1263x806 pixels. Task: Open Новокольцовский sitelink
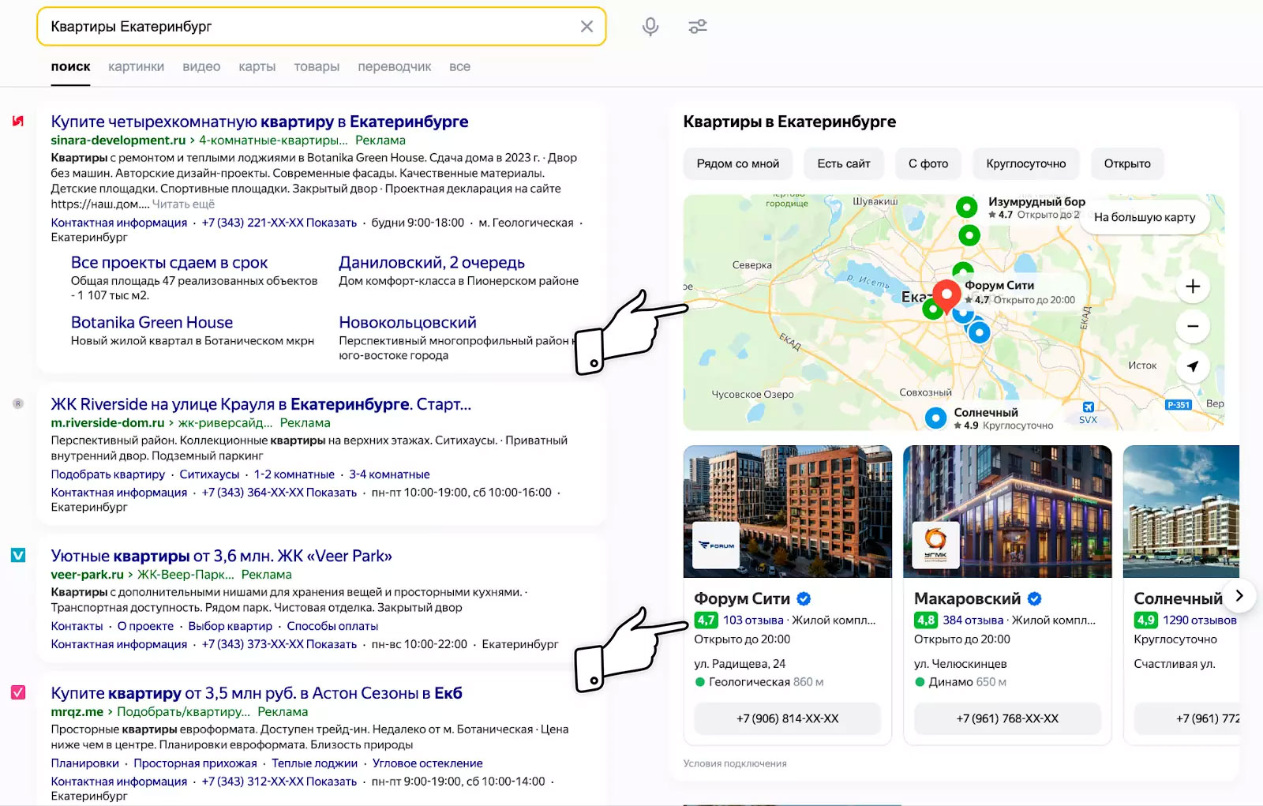[x=407, y=322]
